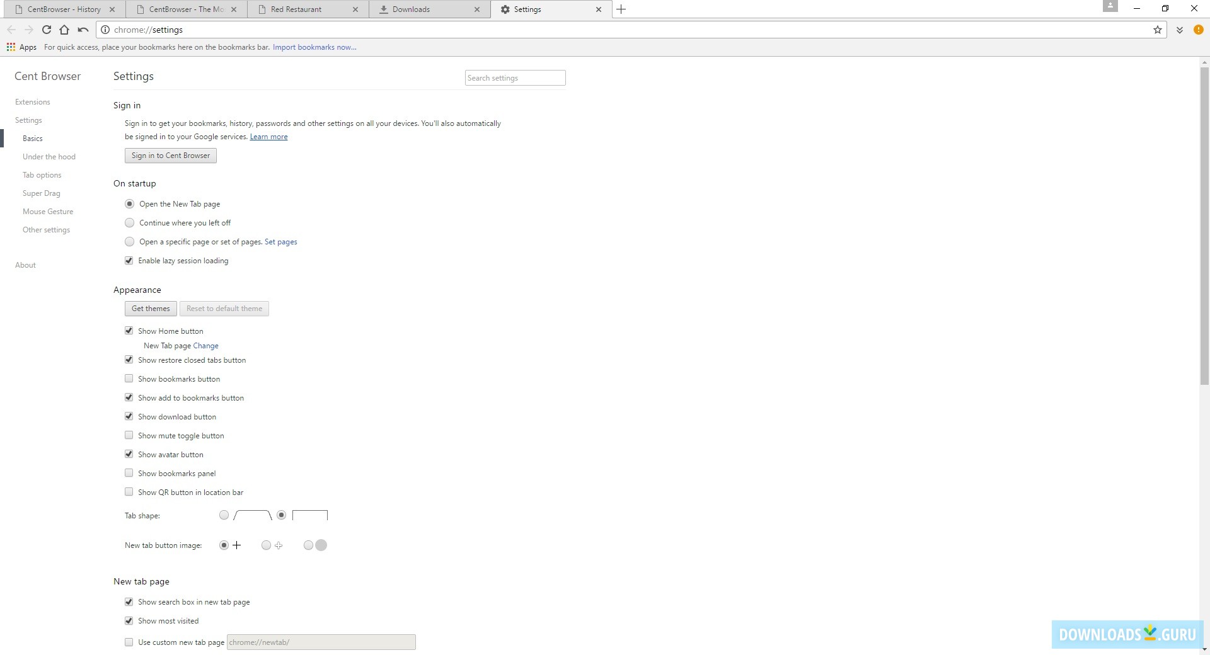Reload the current page
The width and height of the screenshot is (1210, 655).
(x=46, y=30)
